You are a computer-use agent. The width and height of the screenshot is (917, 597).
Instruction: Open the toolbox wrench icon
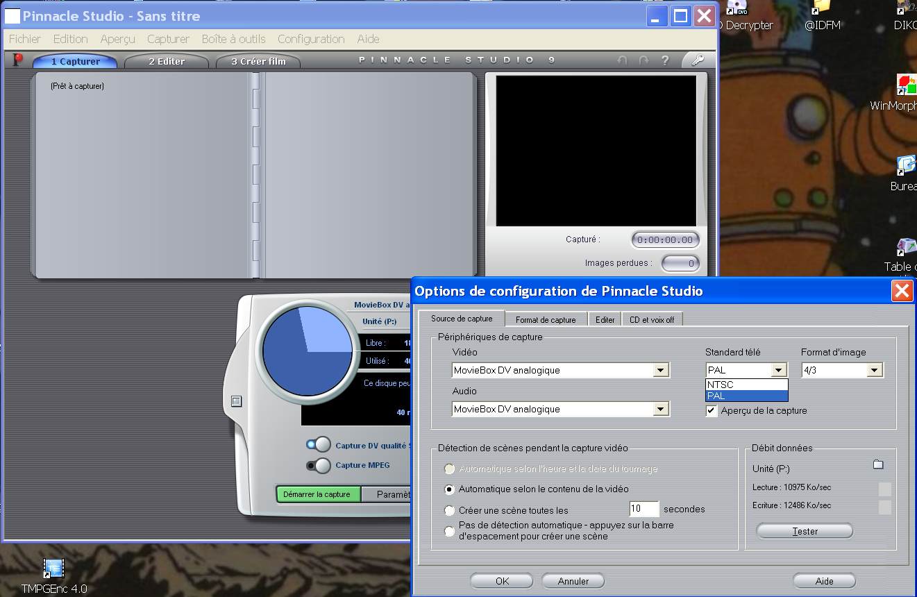(696, 60)
